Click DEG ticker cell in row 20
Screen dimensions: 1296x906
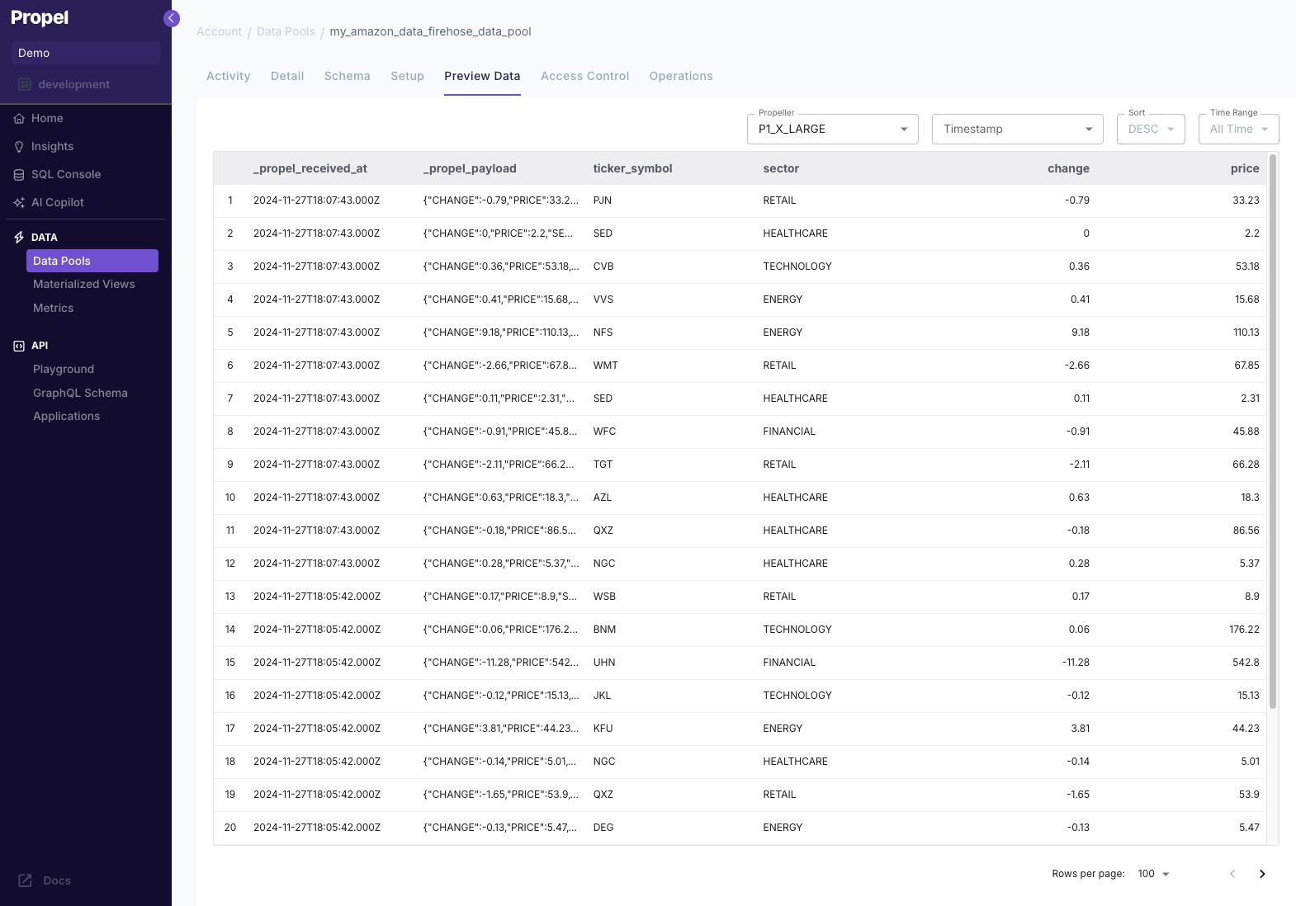(603, 828)
